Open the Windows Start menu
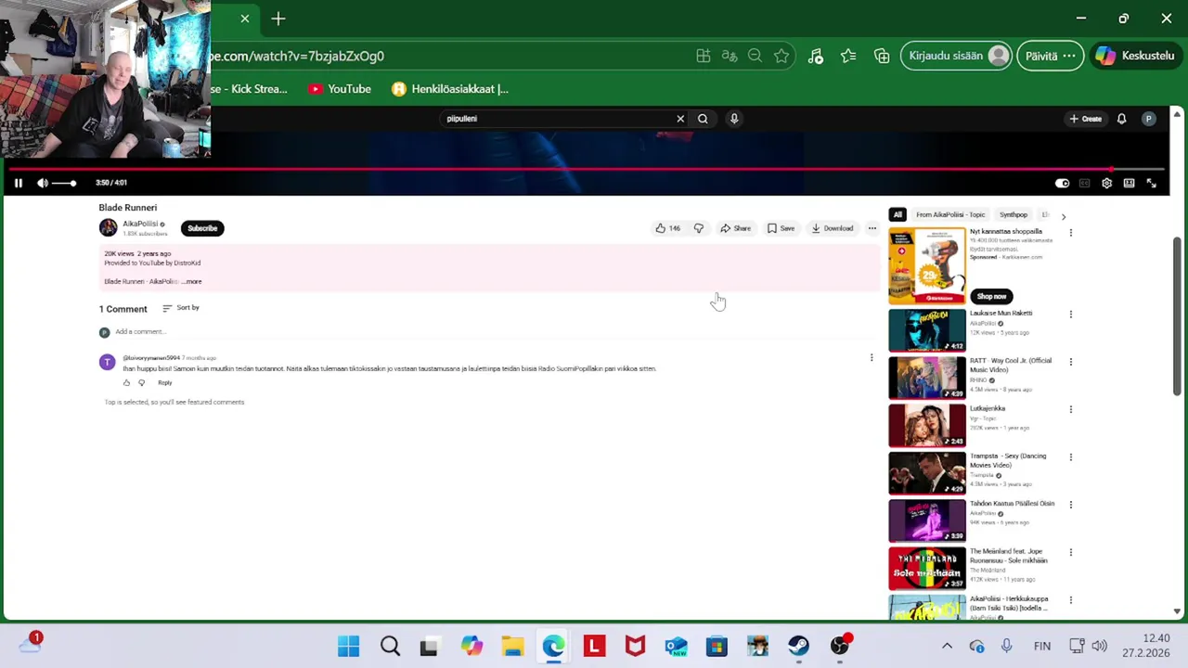Image resolution: width=1188 pixels, height=668 pixels. 349,646
